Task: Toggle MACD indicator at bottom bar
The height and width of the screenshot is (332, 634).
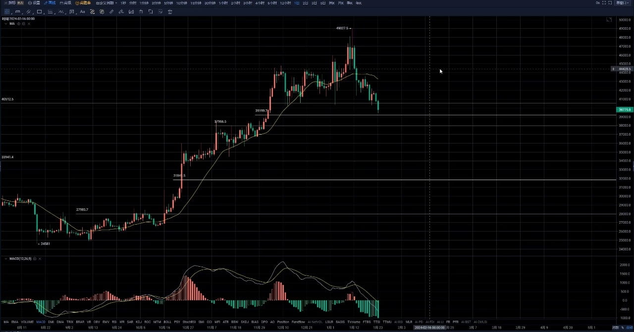Action: click(41, 322)
